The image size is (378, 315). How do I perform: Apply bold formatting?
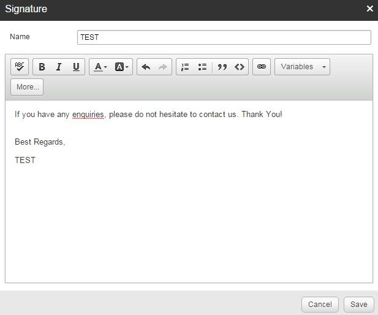(42, 67)
